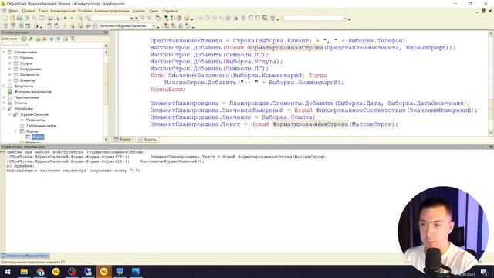Redo the edit via toolbar arrow

tap(72, 19)
